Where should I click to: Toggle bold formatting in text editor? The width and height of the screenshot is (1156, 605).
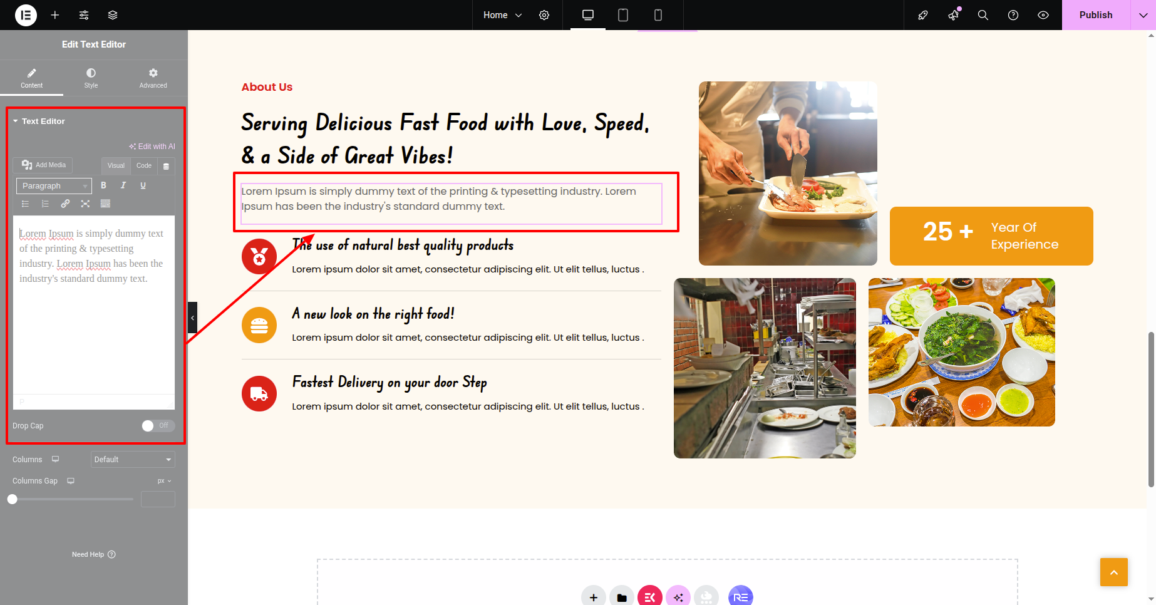103,185
